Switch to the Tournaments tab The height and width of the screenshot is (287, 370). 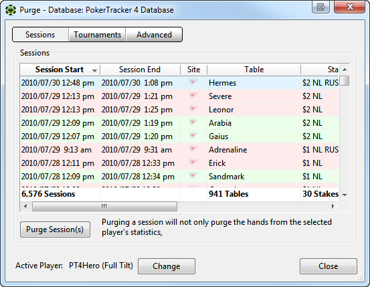click(97, 35)
